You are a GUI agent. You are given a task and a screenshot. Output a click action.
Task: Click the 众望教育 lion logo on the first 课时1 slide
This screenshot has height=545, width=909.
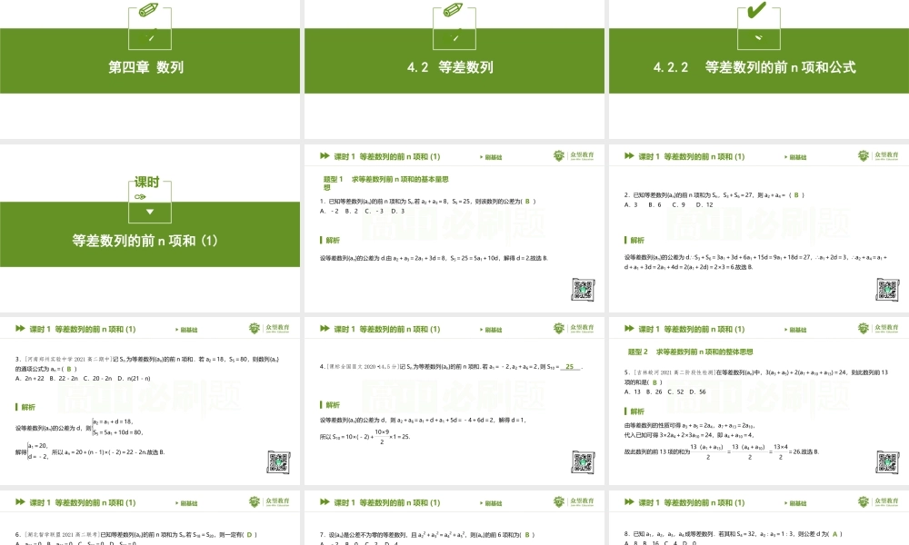click(558, 154)
